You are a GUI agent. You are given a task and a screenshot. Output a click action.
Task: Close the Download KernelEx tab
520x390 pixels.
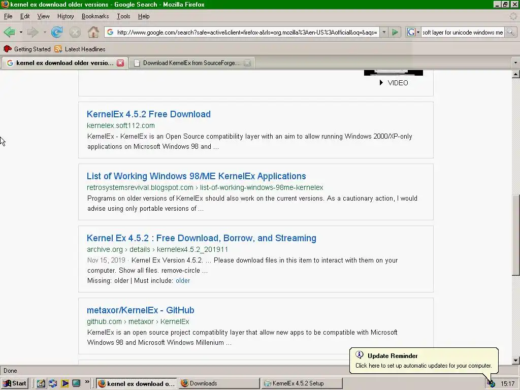[247, 63]
